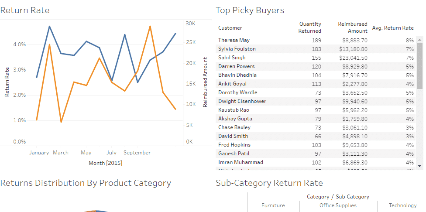Select the Furniture category header
The image size is (426, 212).
(273, 205)
